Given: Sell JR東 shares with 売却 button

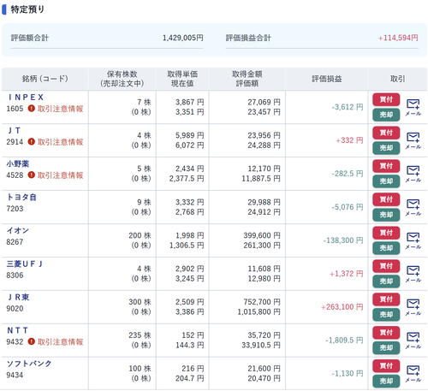Looking at the screenshot, I should click(386, 314).
